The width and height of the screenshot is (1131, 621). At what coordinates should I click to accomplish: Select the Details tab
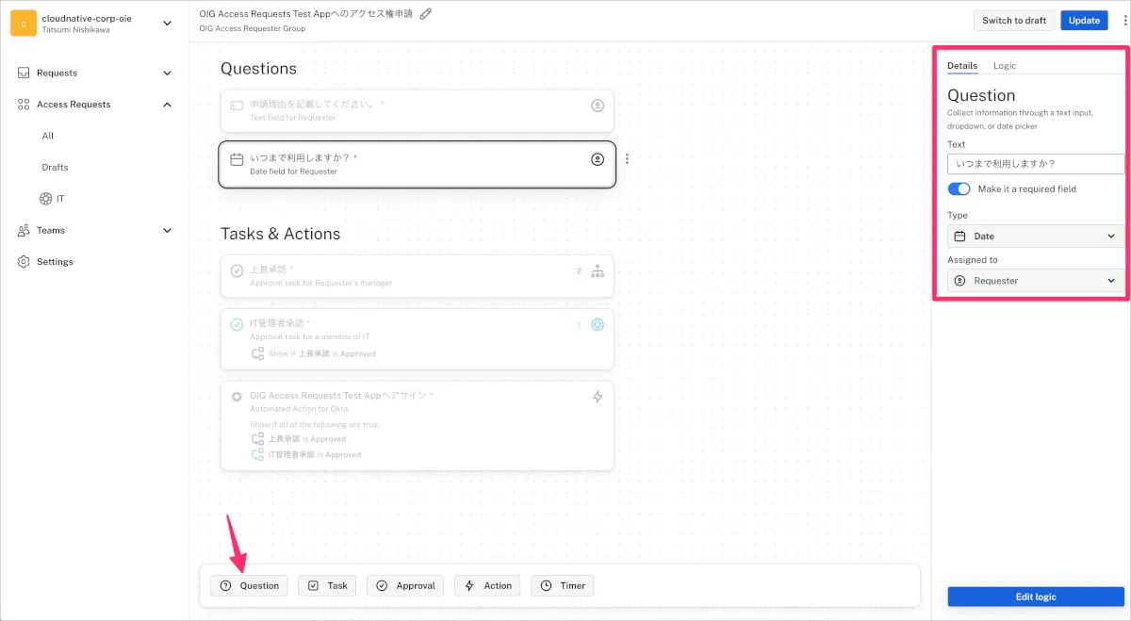click(962, 66)
